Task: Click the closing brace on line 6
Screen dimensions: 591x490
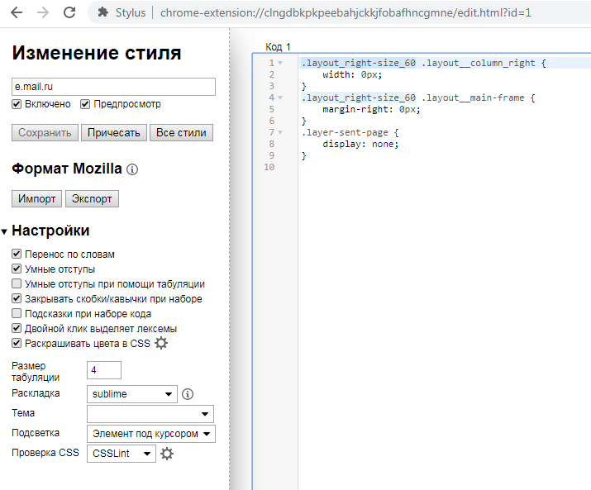Action: [304, 121]
